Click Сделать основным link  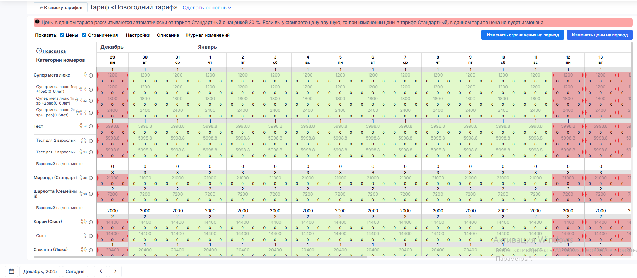(x=207, y=8)
